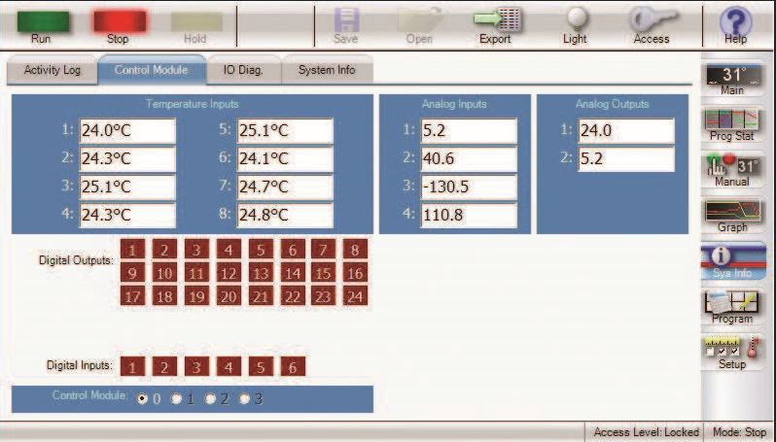Screen dimensions: 776x442
Task: Select Control Module radio option 3
Action: 244,398
